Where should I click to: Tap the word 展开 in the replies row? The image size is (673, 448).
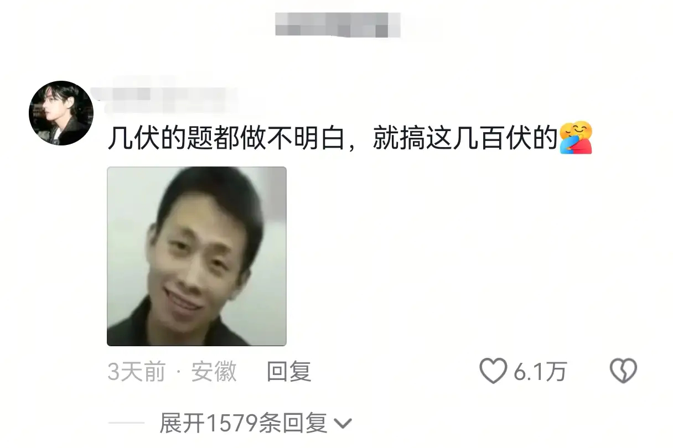pyautogui.click(x=182, y=424)
